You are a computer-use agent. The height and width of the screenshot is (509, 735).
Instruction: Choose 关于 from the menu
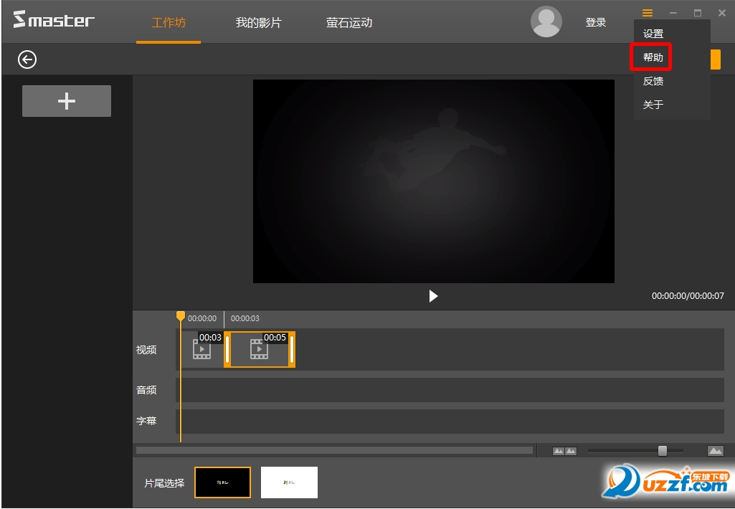(x=653, y=105)
